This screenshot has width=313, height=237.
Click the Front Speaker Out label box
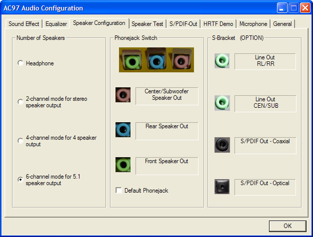(x=167, y=166)
